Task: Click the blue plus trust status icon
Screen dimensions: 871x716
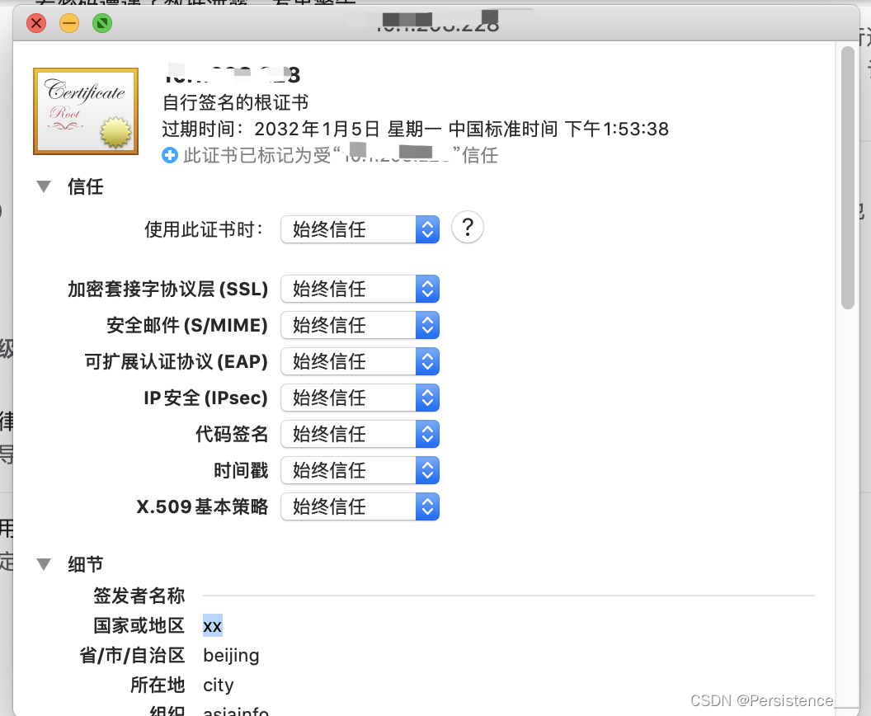Action: [170, 156]
